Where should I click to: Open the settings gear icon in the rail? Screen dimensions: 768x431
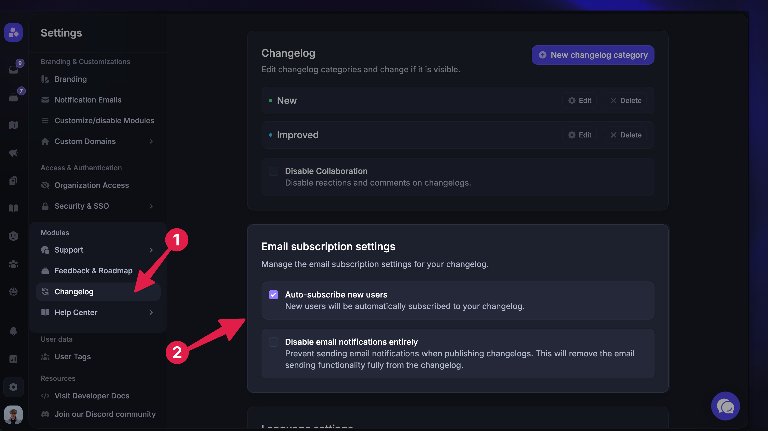click(13, 387)
